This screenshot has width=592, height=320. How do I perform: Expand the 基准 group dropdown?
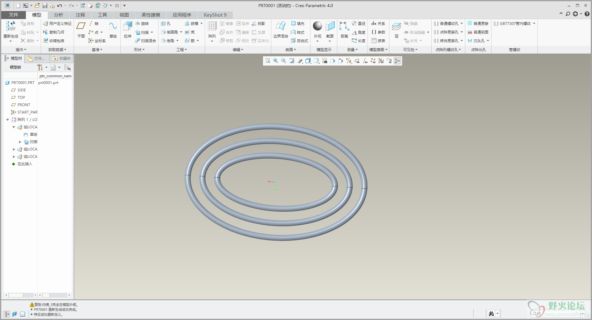click(97, 50)
